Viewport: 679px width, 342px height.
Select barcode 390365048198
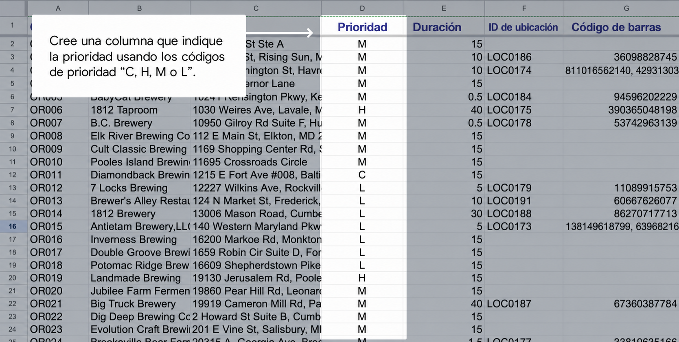(621, 110)
